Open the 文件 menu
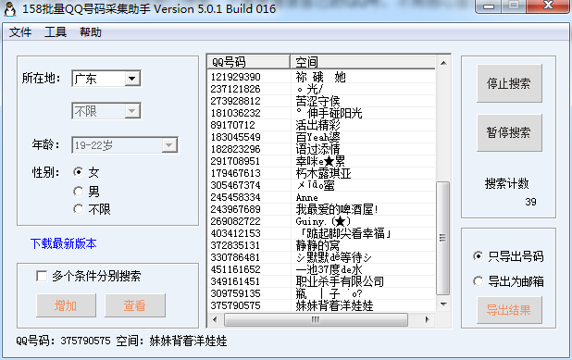 (x=20, y=32)
